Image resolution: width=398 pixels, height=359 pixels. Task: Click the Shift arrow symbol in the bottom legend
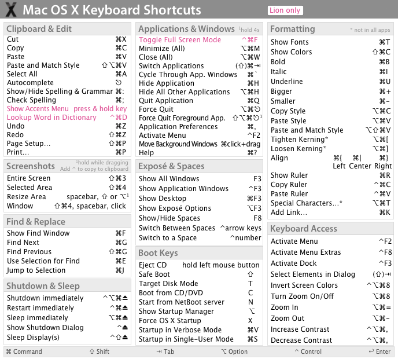(92, 351)
